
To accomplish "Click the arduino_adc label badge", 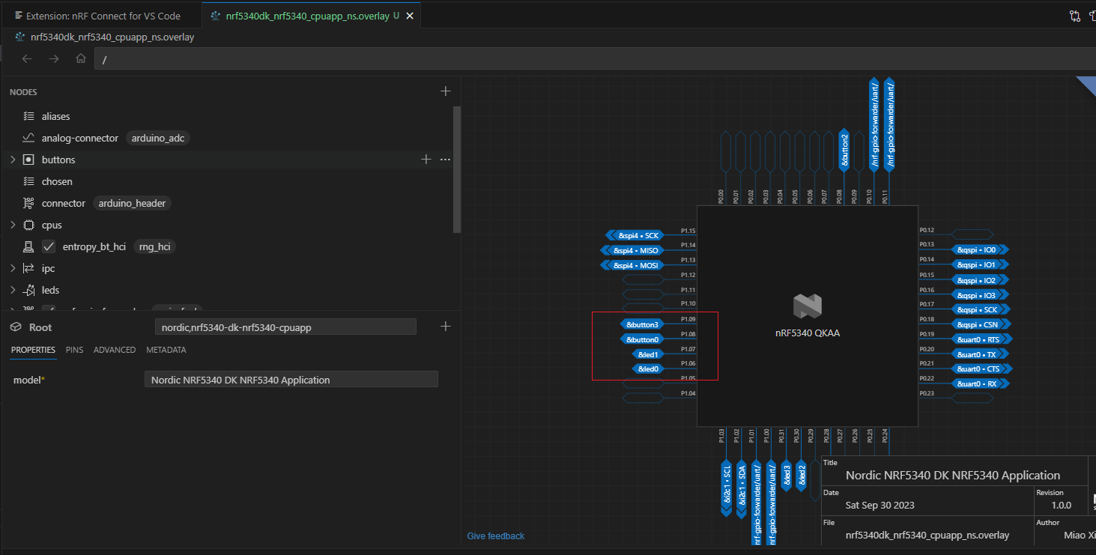I will coord(157,139).
